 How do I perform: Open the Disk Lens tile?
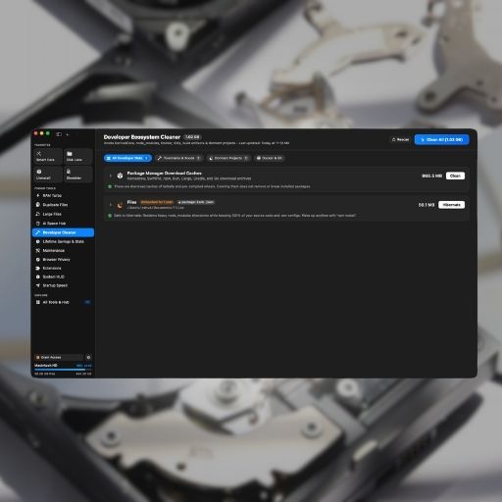pyautogui.click(x=77, y=156)
